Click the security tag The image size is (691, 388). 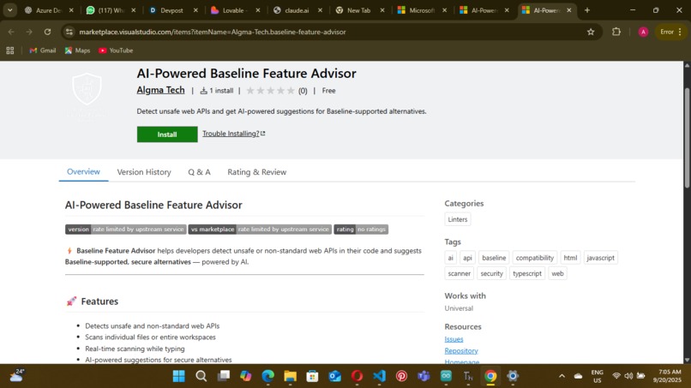492,273
